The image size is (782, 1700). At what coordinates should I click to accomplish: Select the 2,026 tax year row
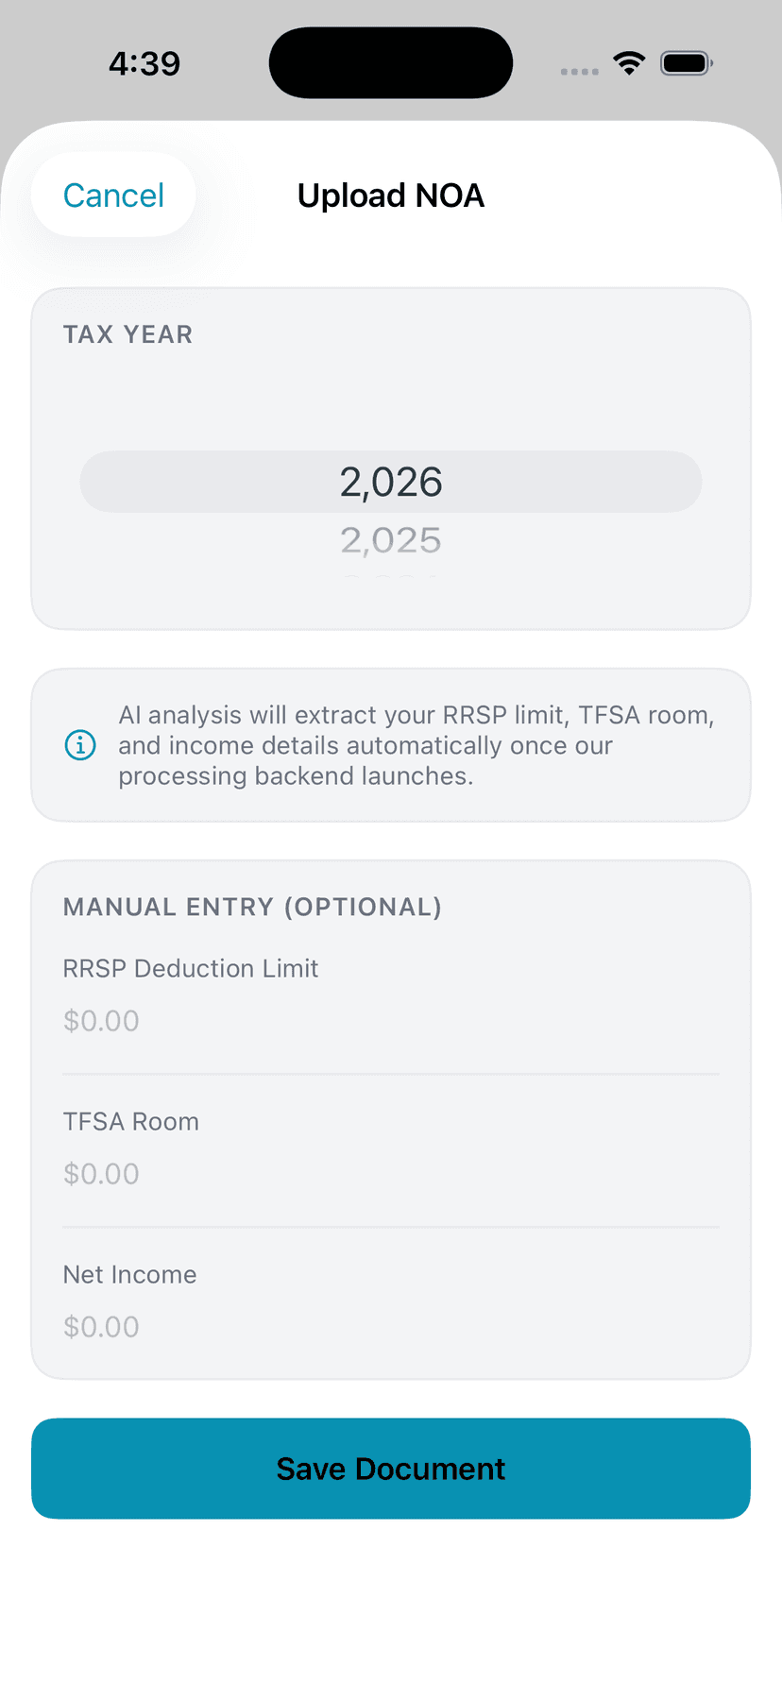pos(391,482)
